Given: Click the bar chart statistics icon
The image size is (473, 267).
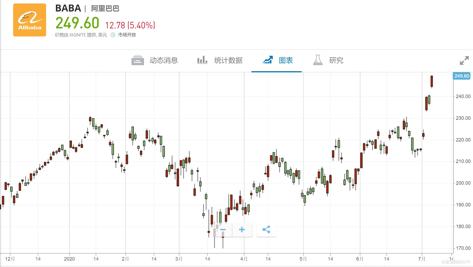Looking at the screenshot, I should [202, 60].
